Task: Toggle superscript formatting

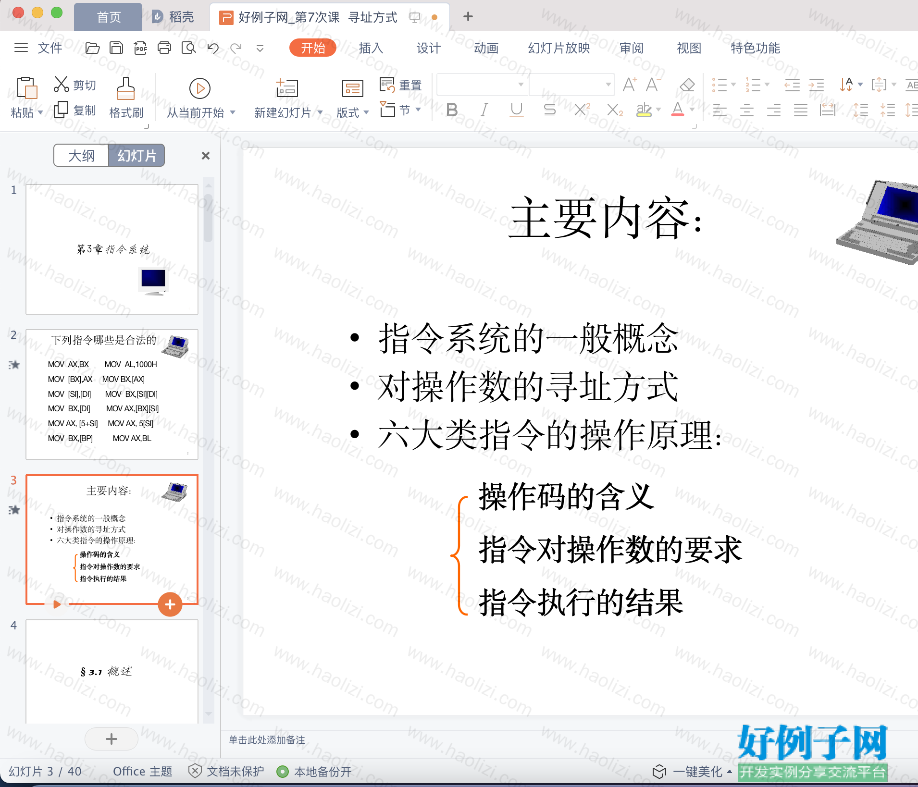Action: coord(583,110)
